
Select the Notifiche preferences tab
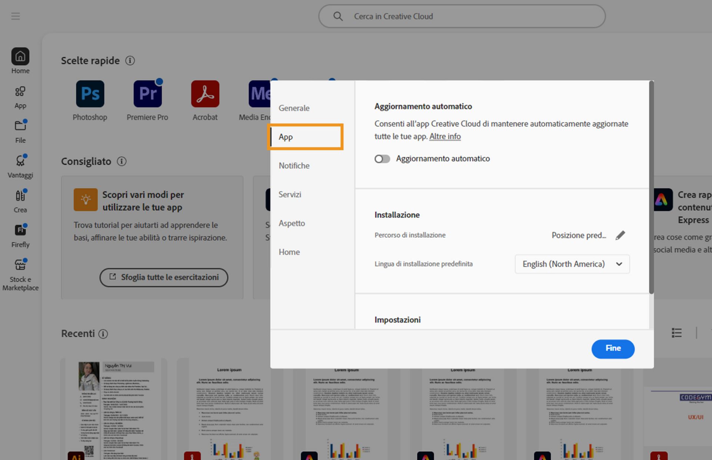[294, 165]
